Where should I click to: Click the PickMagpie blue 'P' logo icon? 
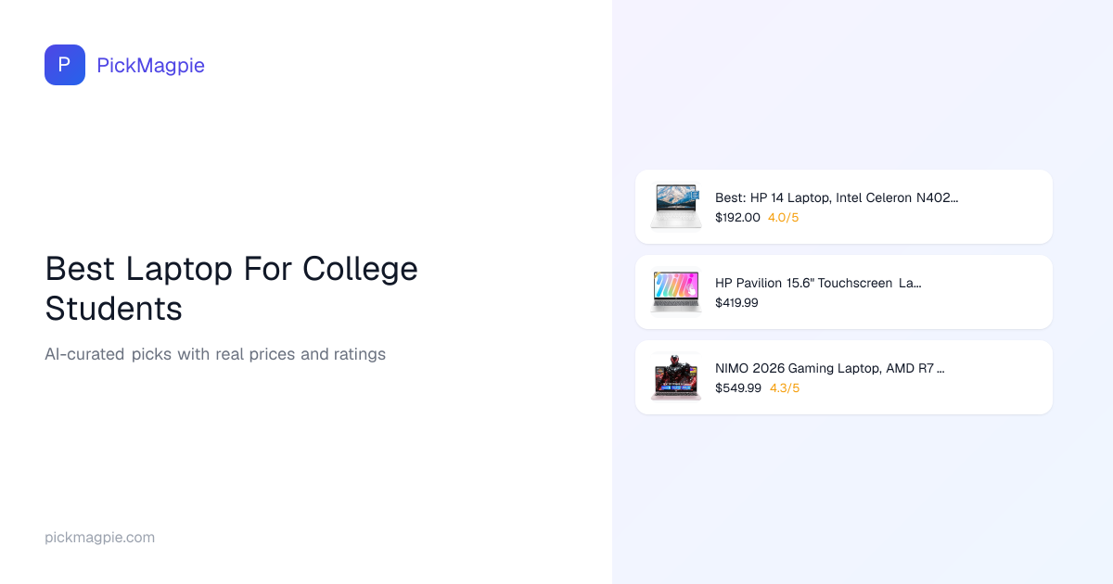(65, 65)
